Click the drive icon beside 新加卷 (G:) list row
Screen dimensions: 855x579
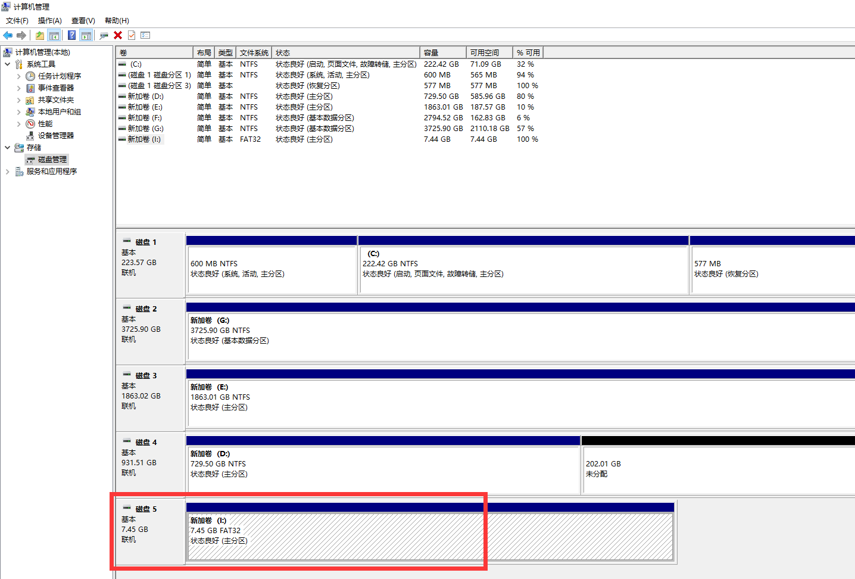click(x=122, y=129)
